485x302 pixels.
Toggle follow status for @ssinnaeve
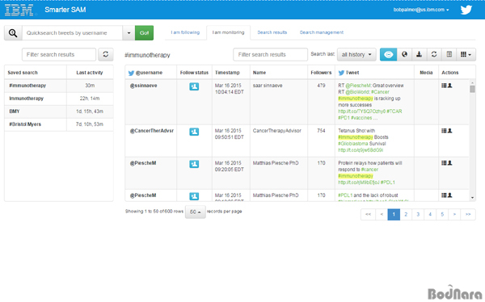tap(194, 86)
